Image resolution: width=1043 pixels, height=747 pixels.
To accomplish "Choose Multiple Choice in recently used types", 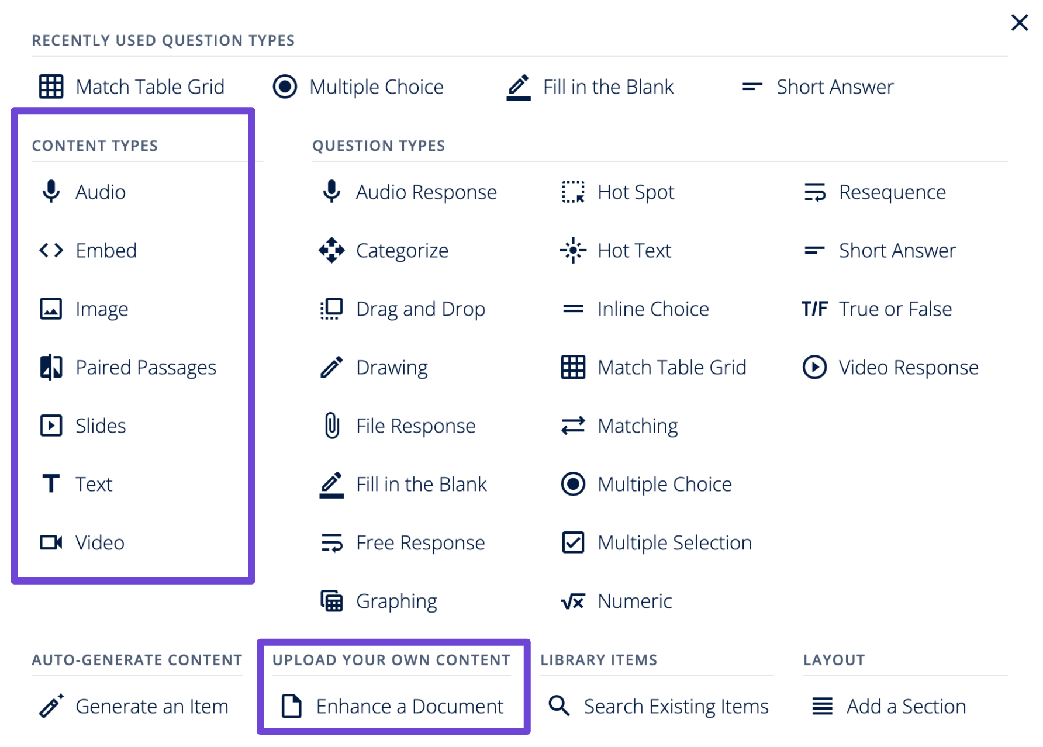I will tap(358, 87).
